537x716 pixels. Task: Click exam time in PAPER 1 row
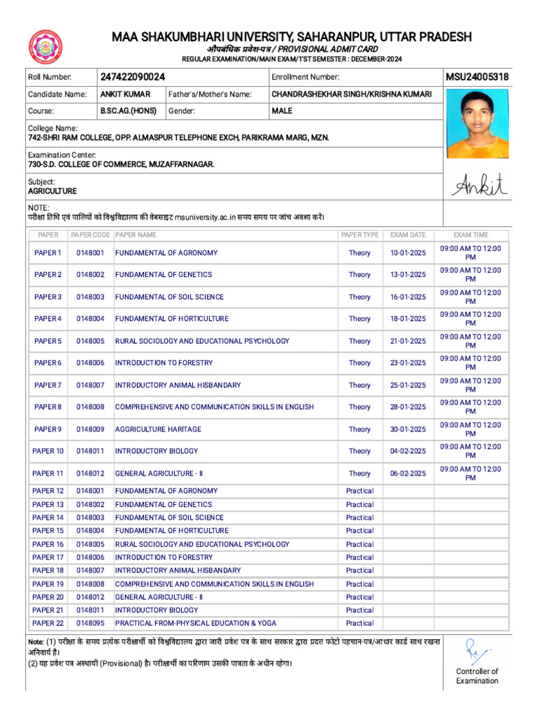471,253
